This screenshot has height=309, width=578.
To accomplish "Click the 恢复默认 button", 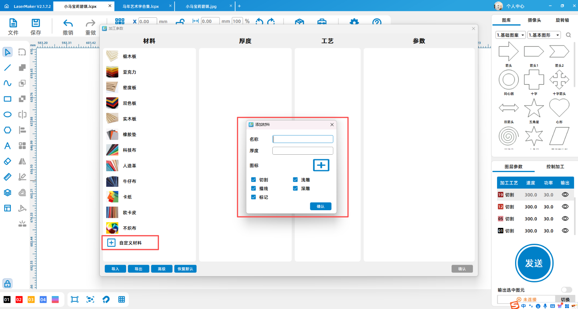I will pos(185,269).
